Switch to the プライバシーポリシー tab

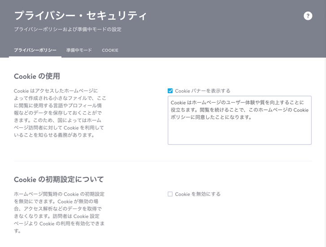(x=35, y=50)
